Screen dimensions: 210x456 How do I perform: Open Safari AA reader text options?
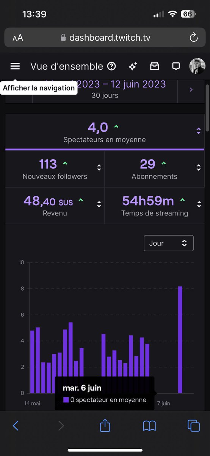point(17,38)
